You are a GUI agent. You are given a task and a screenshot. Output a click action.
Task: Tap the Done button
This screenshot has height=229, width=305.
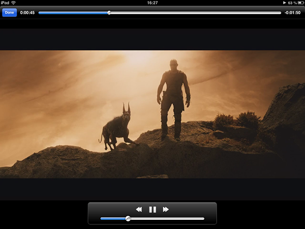(x=9, y=13)
